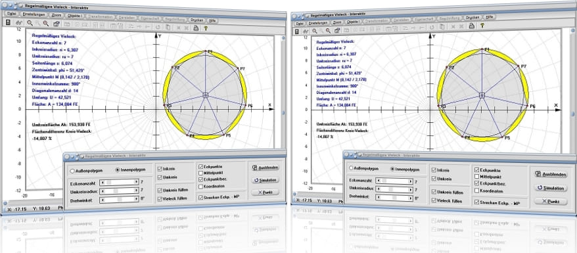Toggle Inkreis checkbox in left control panel

pyautogui.click(x=159, y=169)
